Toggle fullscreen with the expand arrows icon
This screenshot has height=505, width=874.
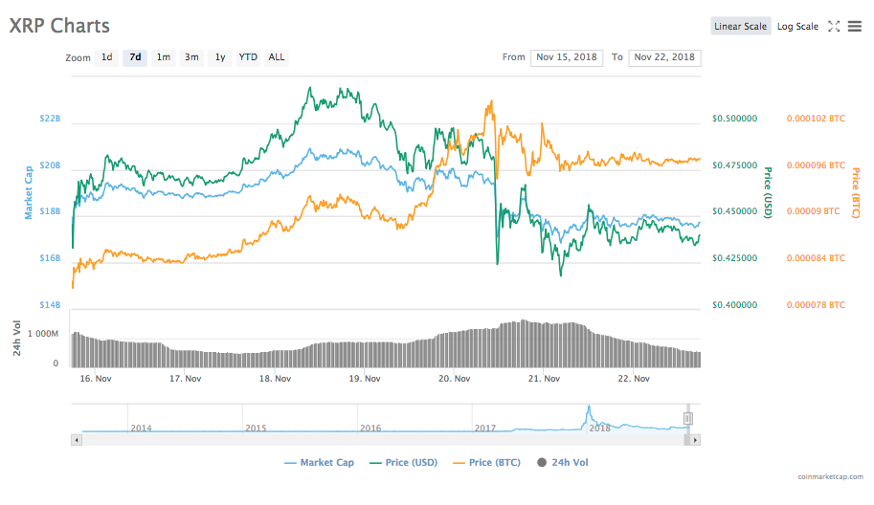[834, 26]
